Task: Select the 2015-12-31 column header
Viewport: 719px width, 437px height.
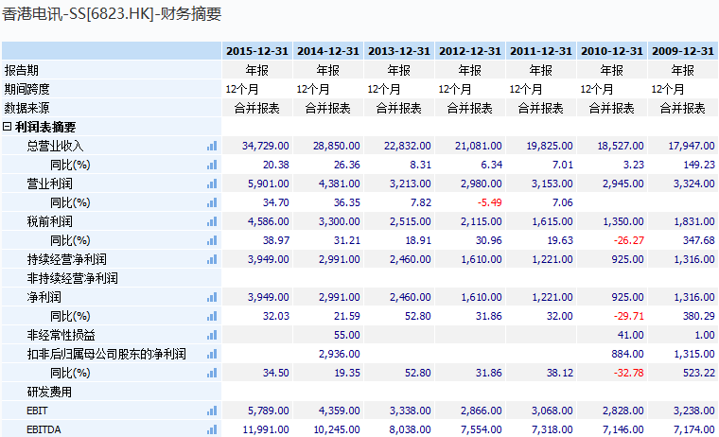Action: (x=257, y=51)
